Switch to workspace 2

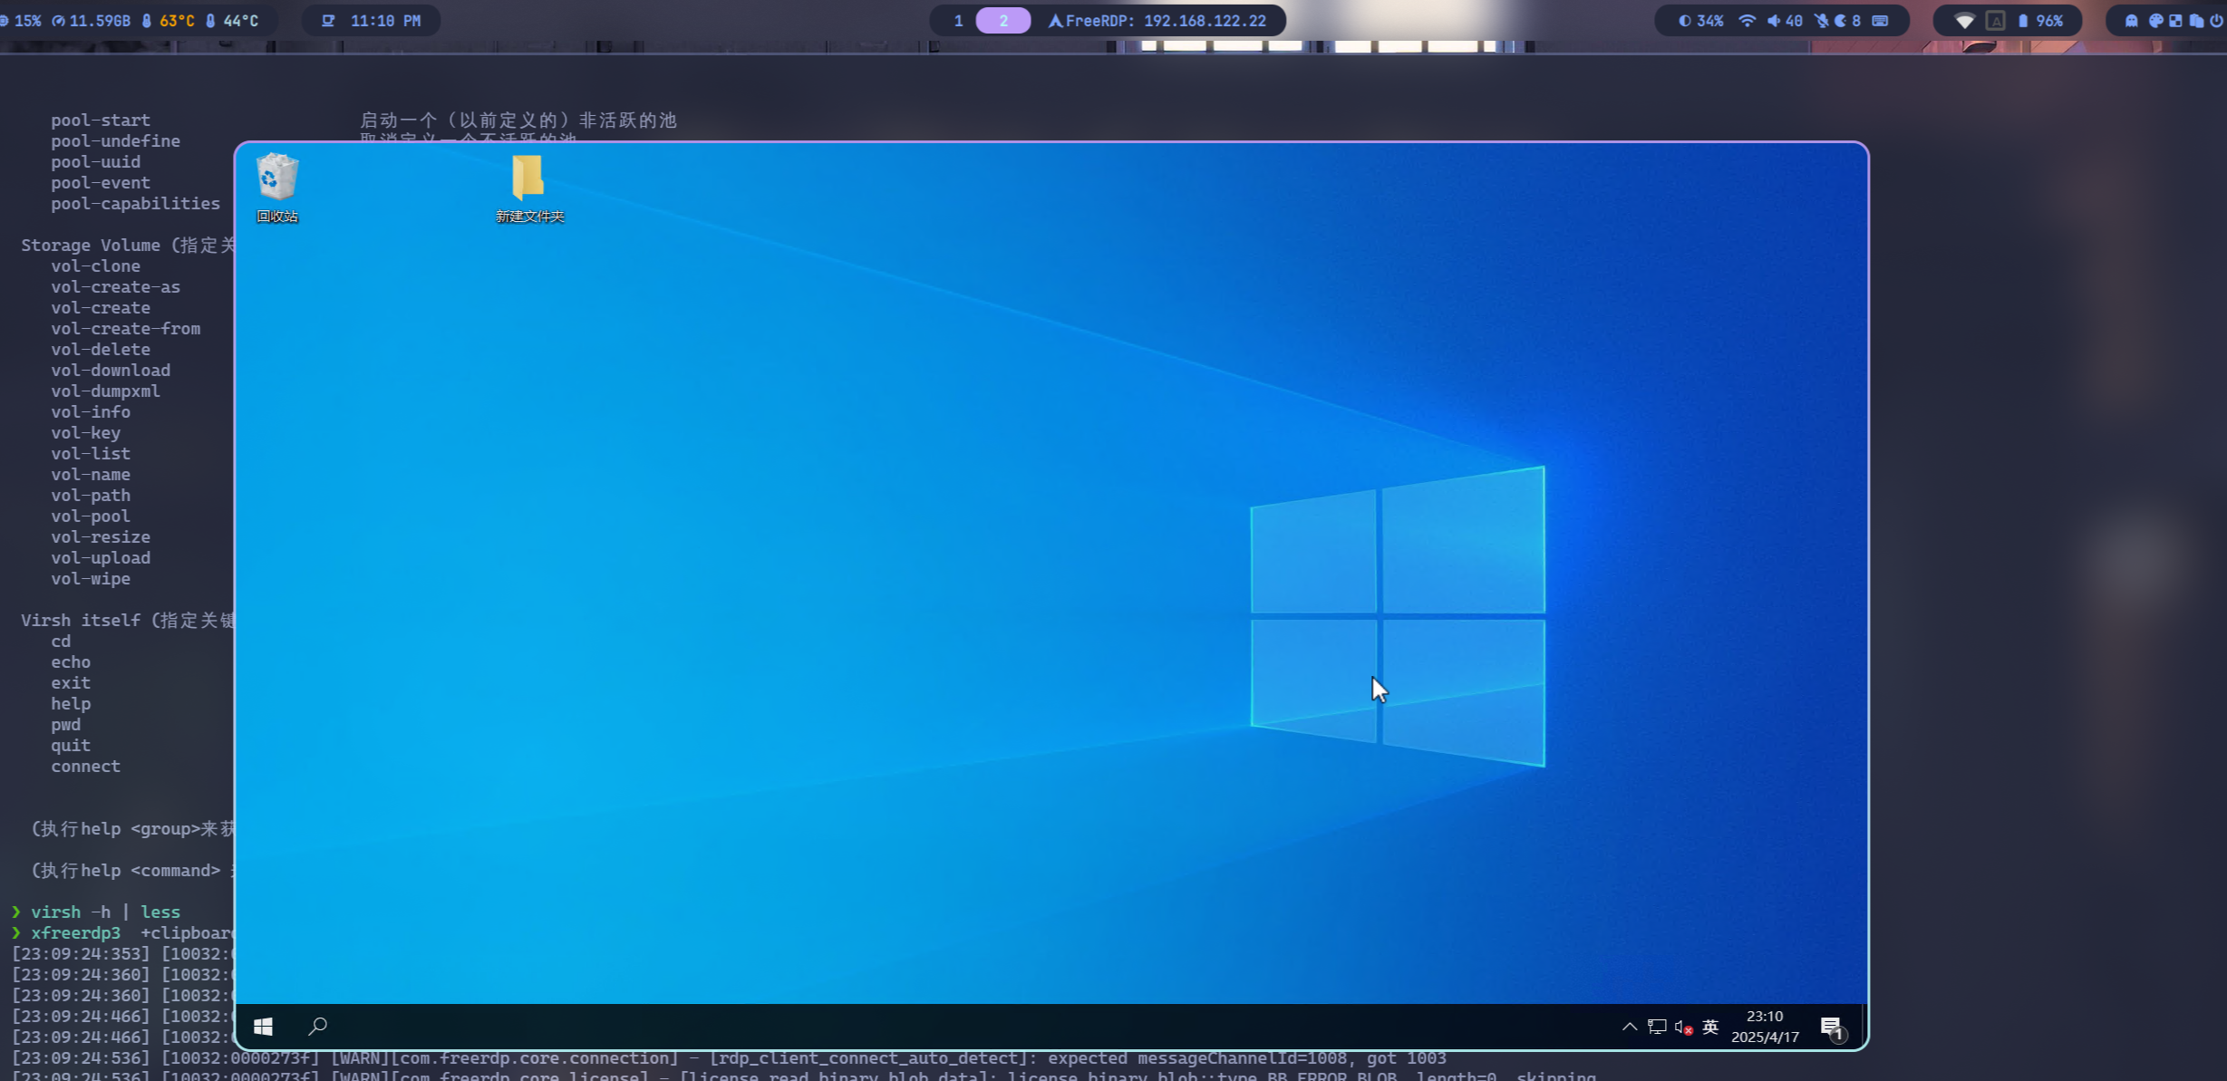click(1002, 21)
